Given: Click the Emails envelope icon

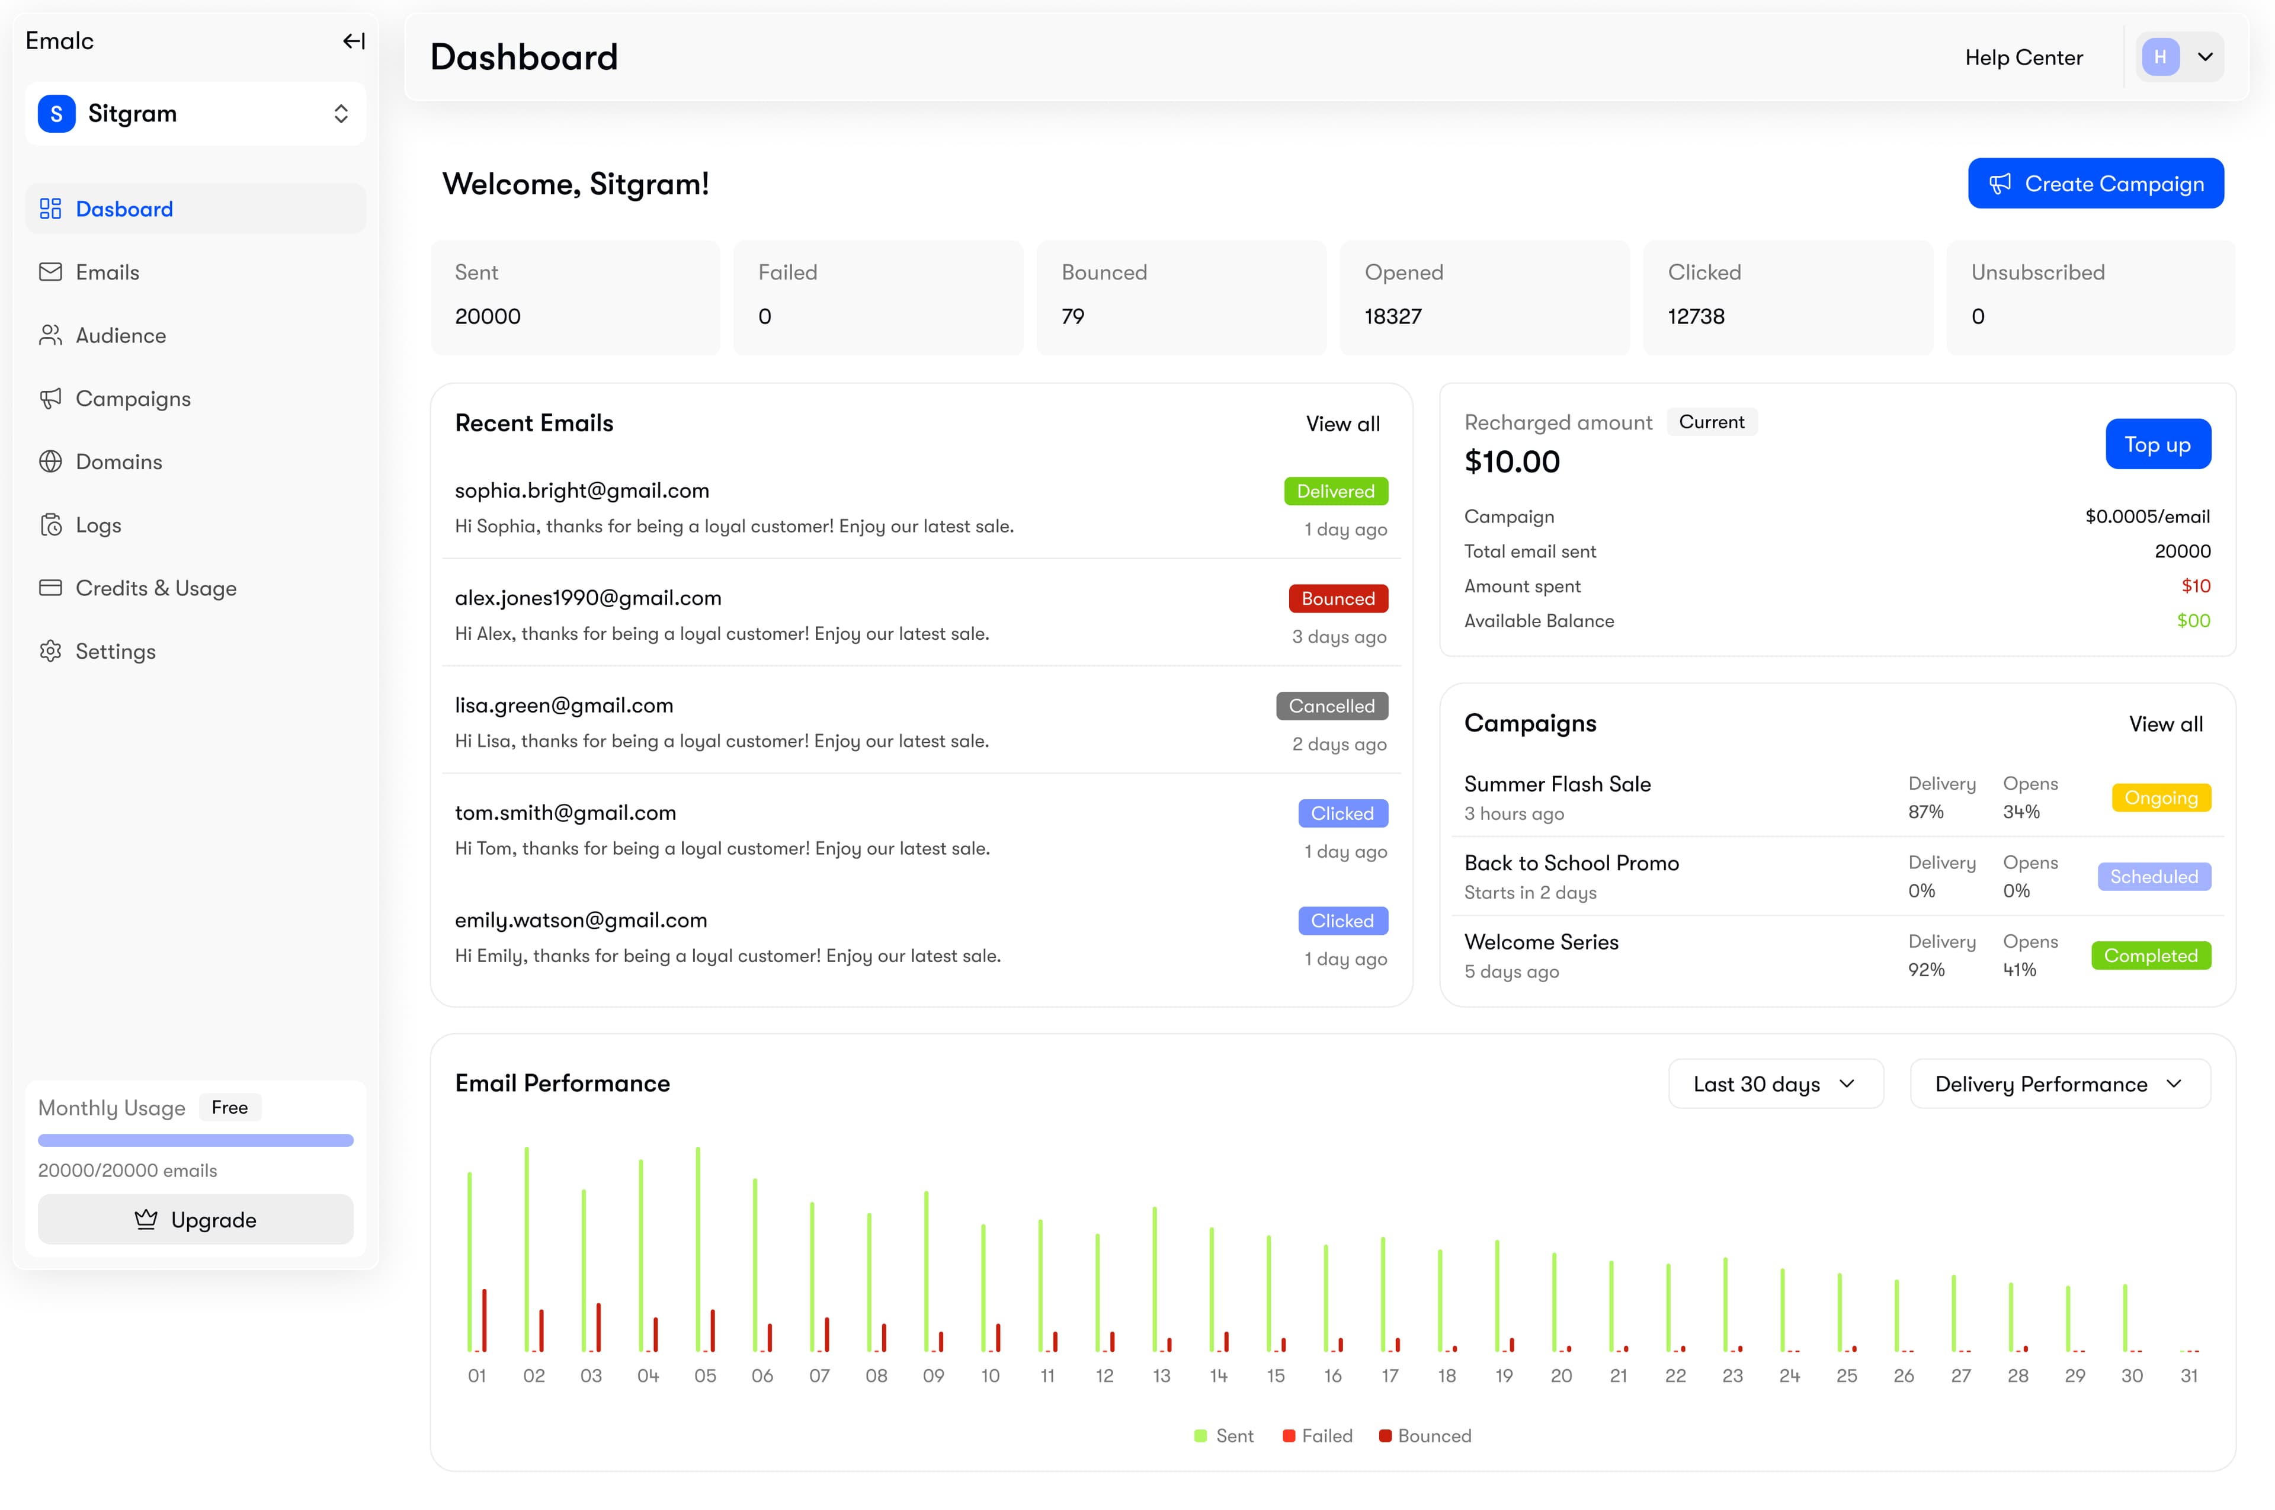Looking at the screenshot, I should pos(50,271).
